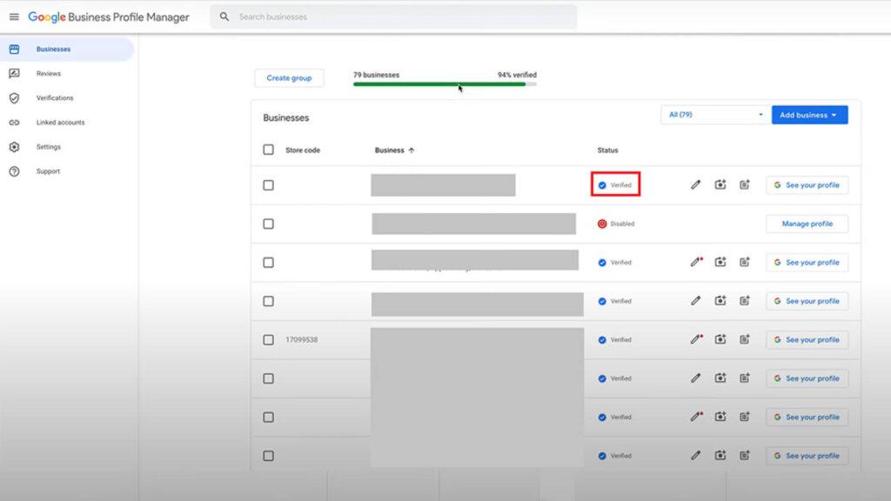
Task: Edit the first business row with pencil icon
Action: pyautogui.click(x=695, y=184)
